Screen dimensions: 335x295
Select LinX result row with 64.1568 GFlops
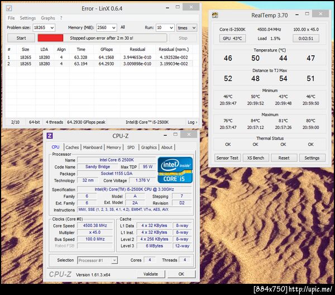99,58
